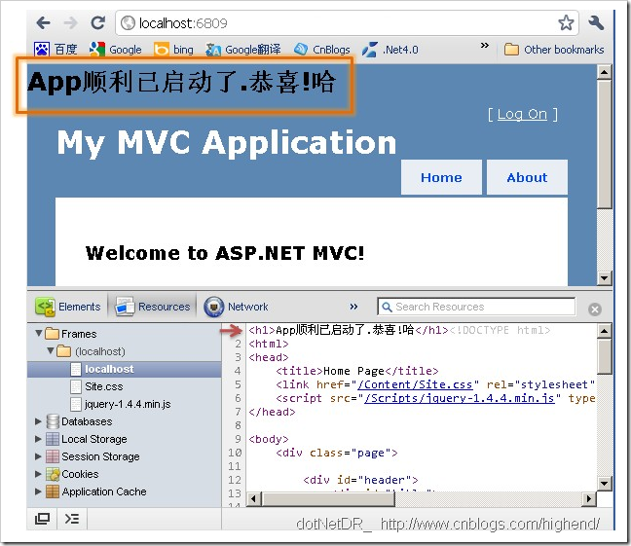
Task: Click the Frames folder icon
Action: 52,334
